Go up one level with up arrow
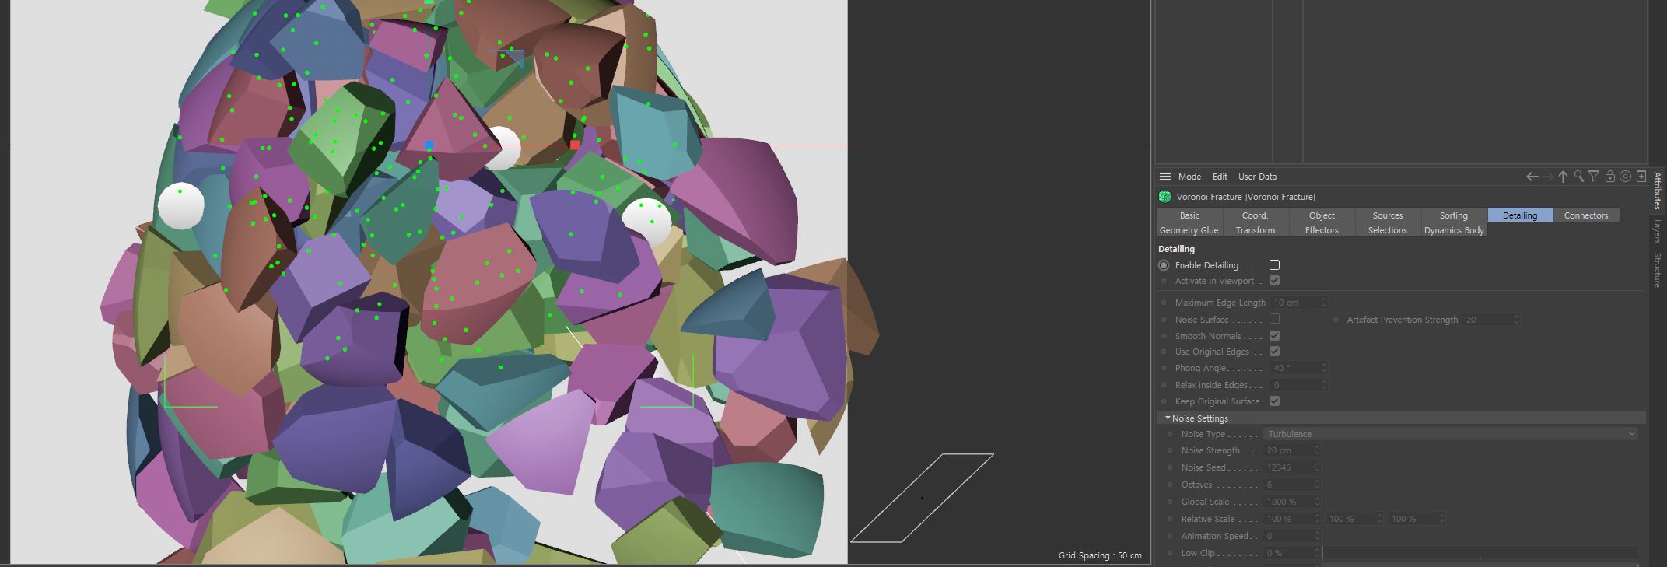The height and width of the screenshot is (567, 1667). [x=1563, y=177]
